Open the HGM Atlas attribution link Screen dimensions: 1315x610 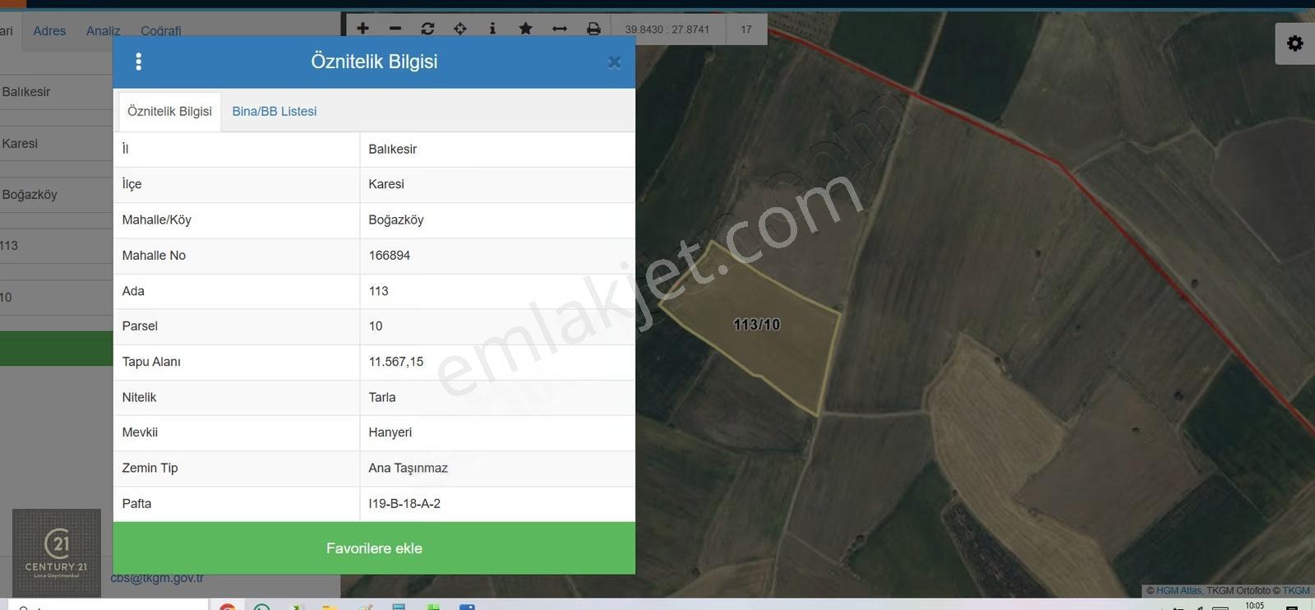(x=1179, y=590)
